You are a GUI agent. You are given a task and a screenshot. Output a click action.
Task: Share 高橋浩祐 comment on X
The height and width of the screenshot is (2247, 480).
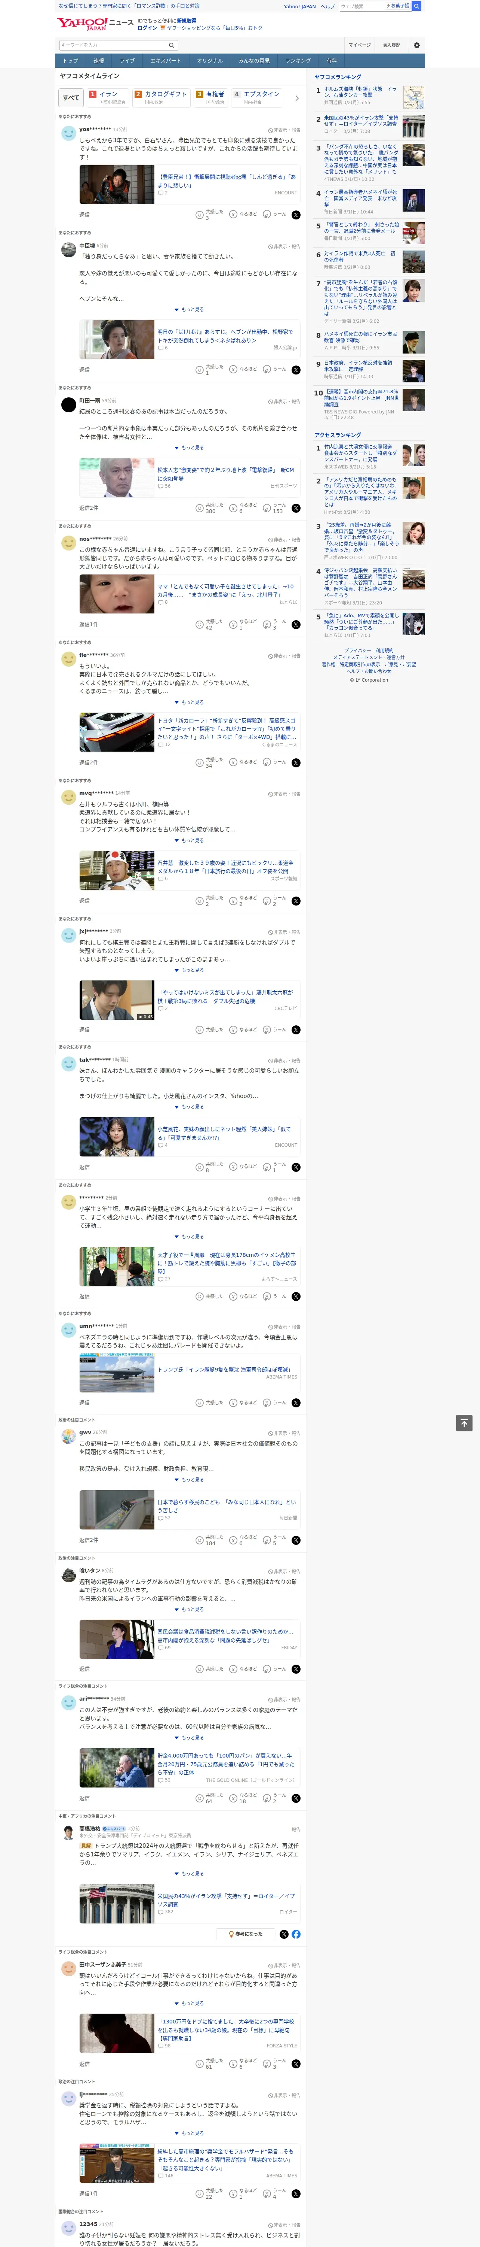click(x=284, y=1934)
